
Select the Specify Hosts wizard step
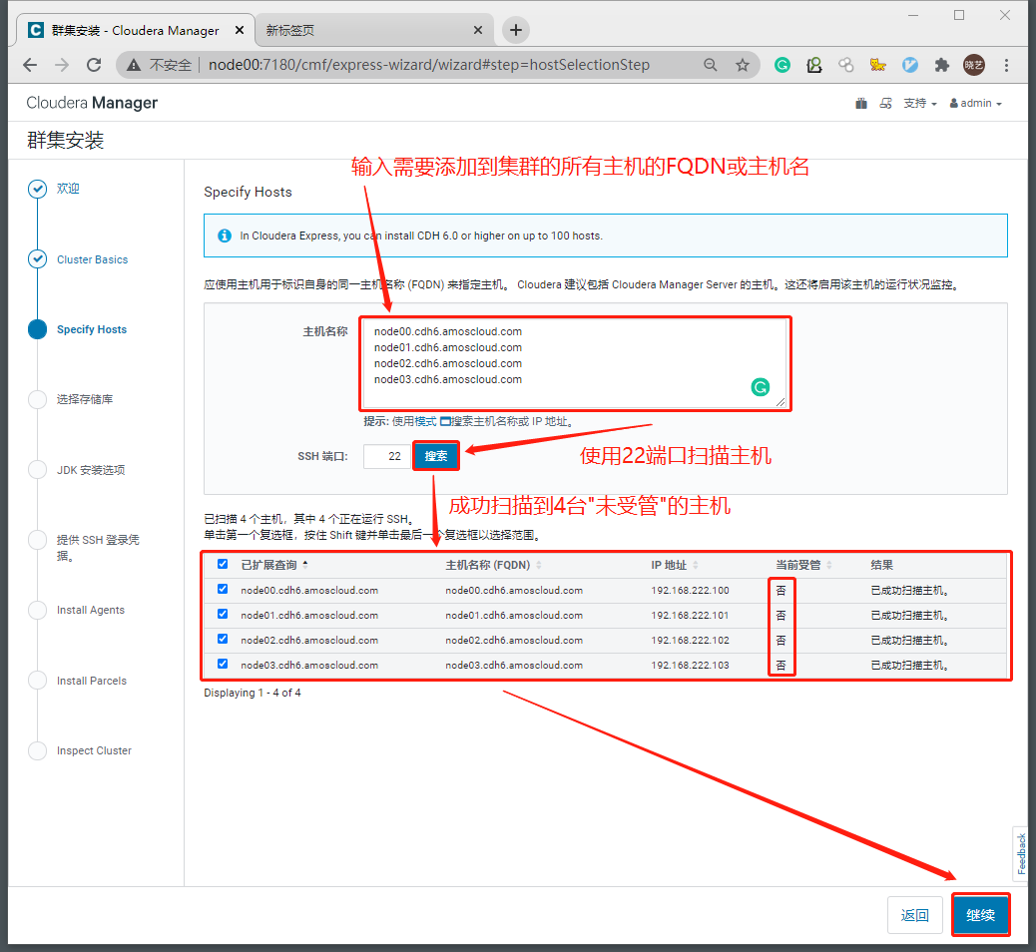click(x=91, y=329)
